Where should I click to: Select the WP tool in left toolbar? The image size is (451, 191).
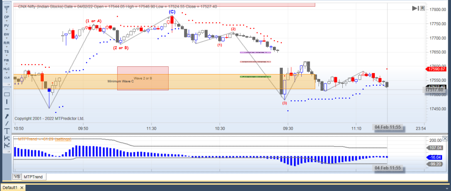pyautogui.click(x=6, y=8)
